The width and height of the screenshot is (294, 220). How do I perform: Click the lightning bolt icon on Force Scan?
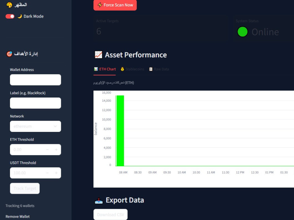(x=100, y=5)
